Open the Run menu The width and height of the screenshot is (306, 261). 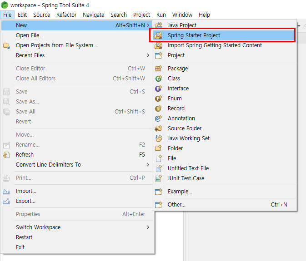coord(161,15)
